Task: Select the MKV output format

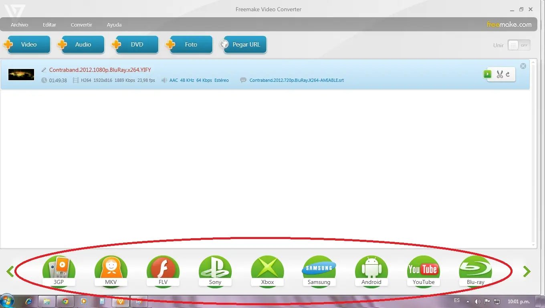Action: point(111,271)
